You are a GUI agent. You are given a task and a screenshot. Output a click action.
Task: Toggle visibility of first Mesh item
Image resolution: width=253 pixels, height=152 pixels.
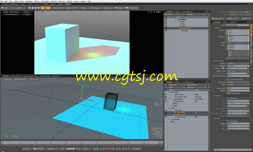click(x=166, y=22)
